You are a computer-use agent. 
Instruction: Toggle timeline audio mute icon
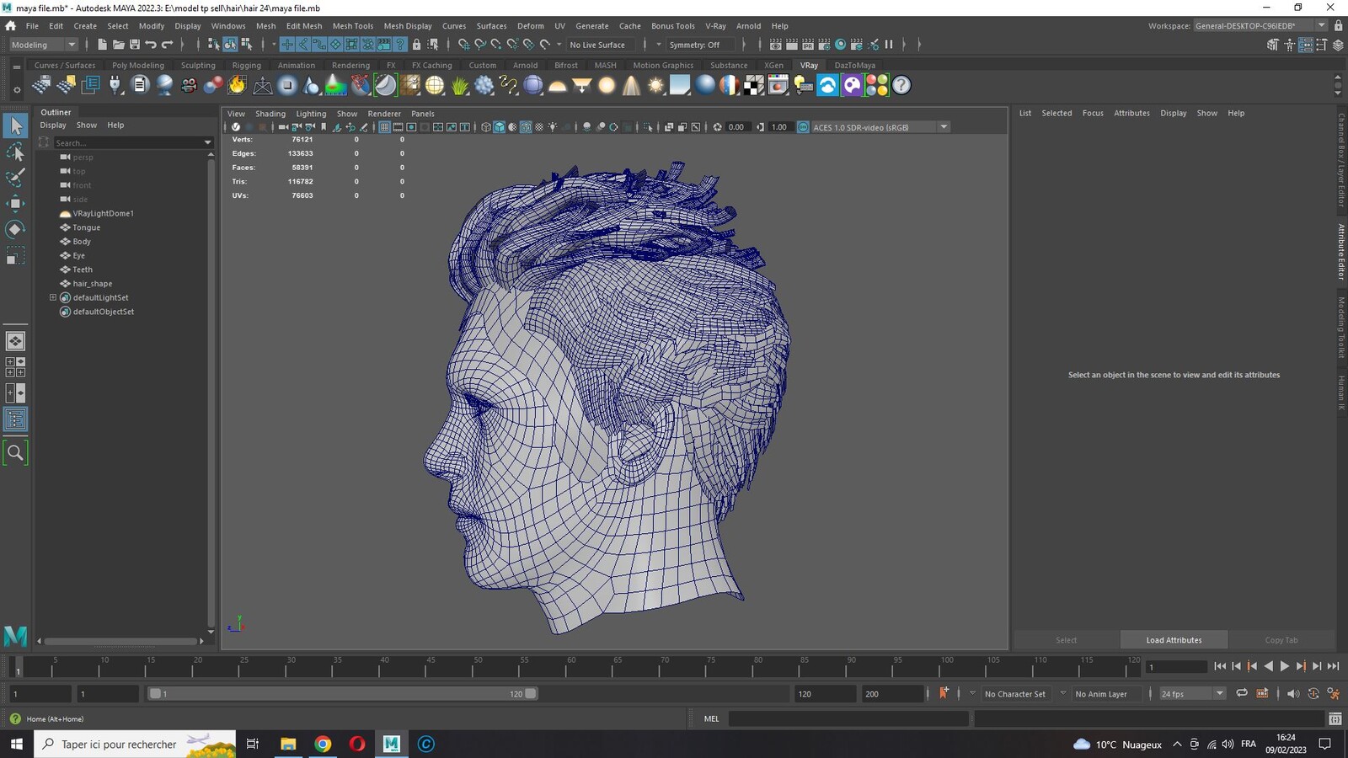pyautogui.click(x=1292, y=694)
